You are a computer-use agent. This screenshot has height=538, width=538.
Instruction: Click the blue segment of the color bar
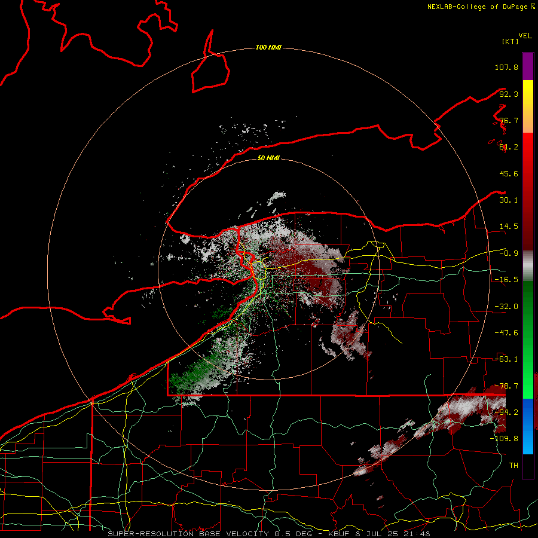click(528, 426)
